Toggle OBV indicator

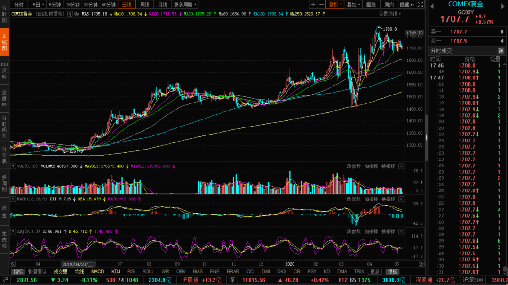pyautogui.click(x=181, y=272)
